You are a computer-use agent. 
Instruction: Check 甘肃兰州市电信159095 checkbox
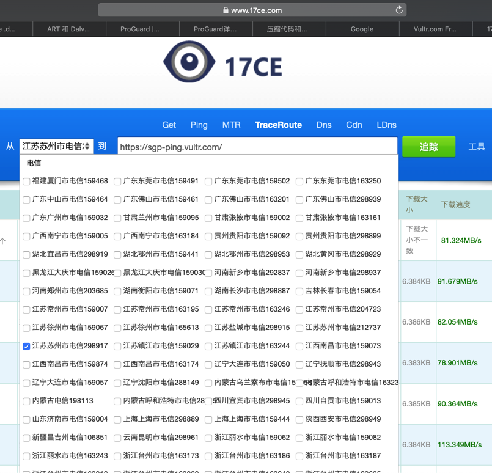[x=117, y=218]
